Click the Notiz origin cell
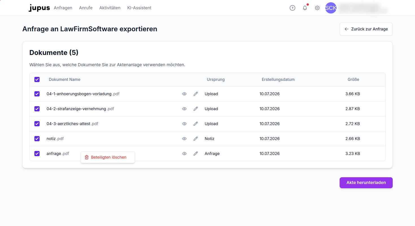Viewport: 415px width, 226px height. coord(209,139)
